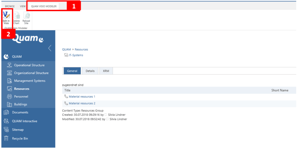Click the presence box beside the Created author

pos(106,115)
